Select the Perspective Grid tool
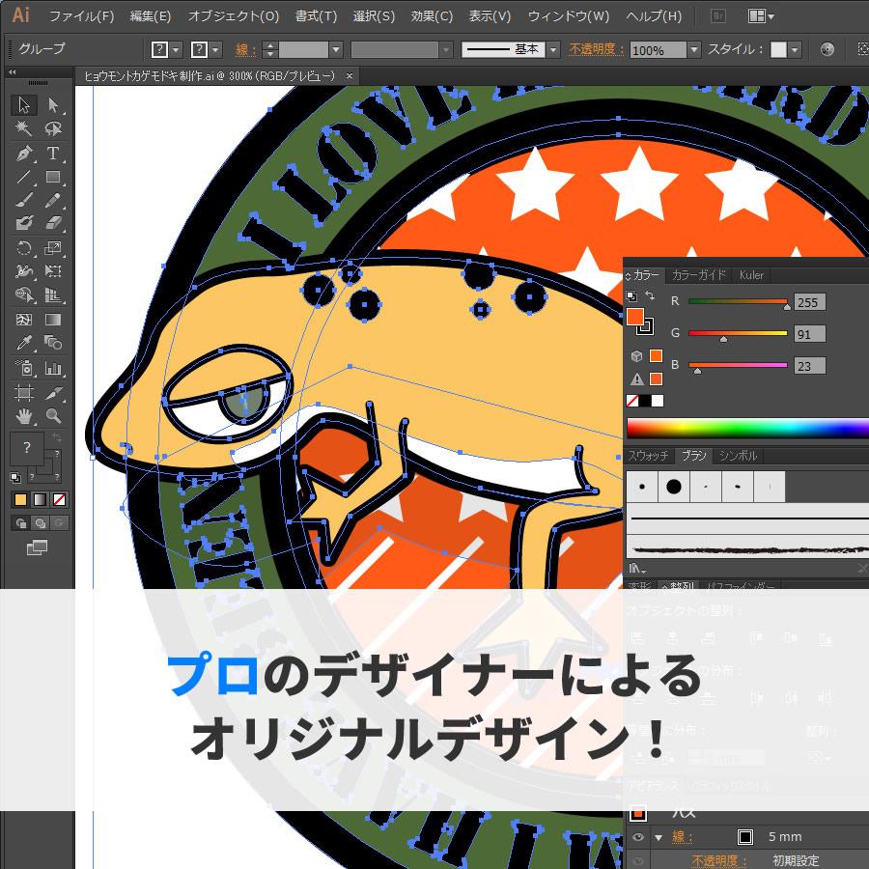Screen dimensions: 869x869 pos(53,294)
